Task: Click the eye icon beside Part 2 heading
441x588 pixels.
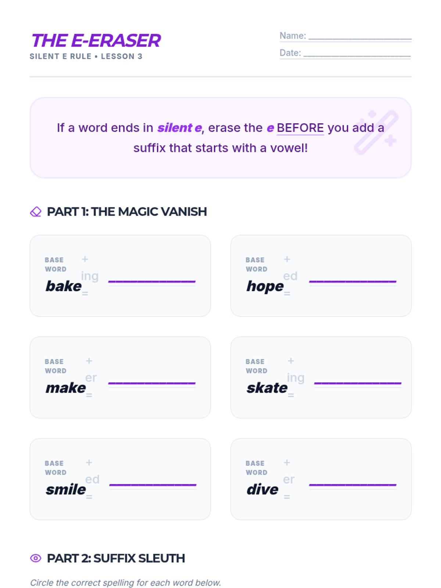Action: [x=36, y=558]
